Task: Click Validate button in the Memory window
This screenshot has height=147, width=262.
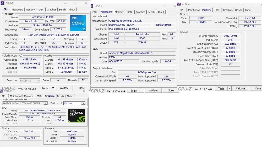Action: [241, 89]
